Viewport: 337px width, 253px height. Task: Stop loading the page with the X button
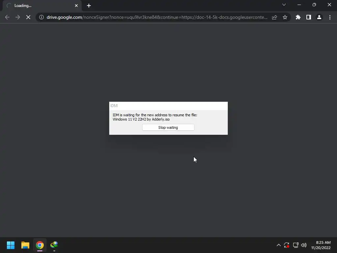[28, 17]
